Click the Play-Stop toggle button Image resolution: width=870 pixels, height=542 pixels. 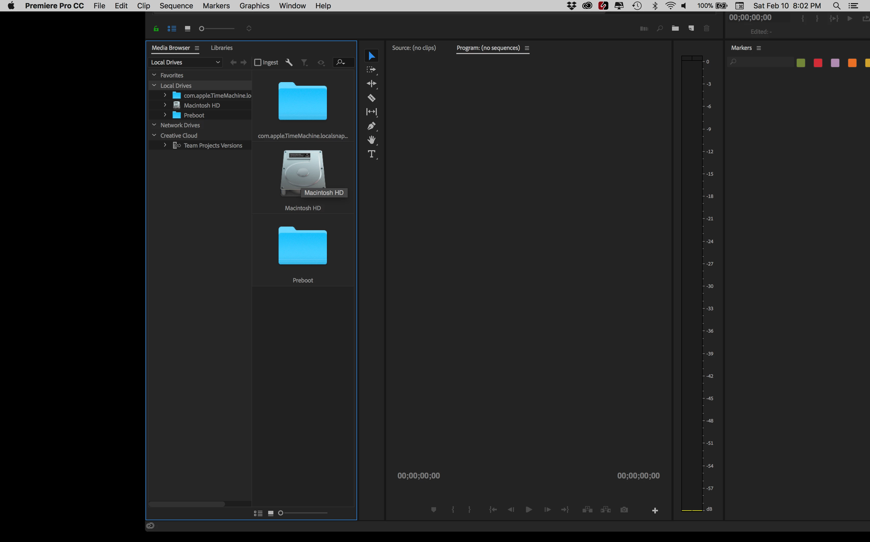click(528, 510)
